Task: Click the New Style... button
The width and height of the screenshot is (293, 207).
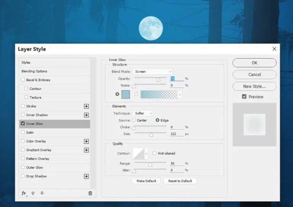Action: point(254,86)
